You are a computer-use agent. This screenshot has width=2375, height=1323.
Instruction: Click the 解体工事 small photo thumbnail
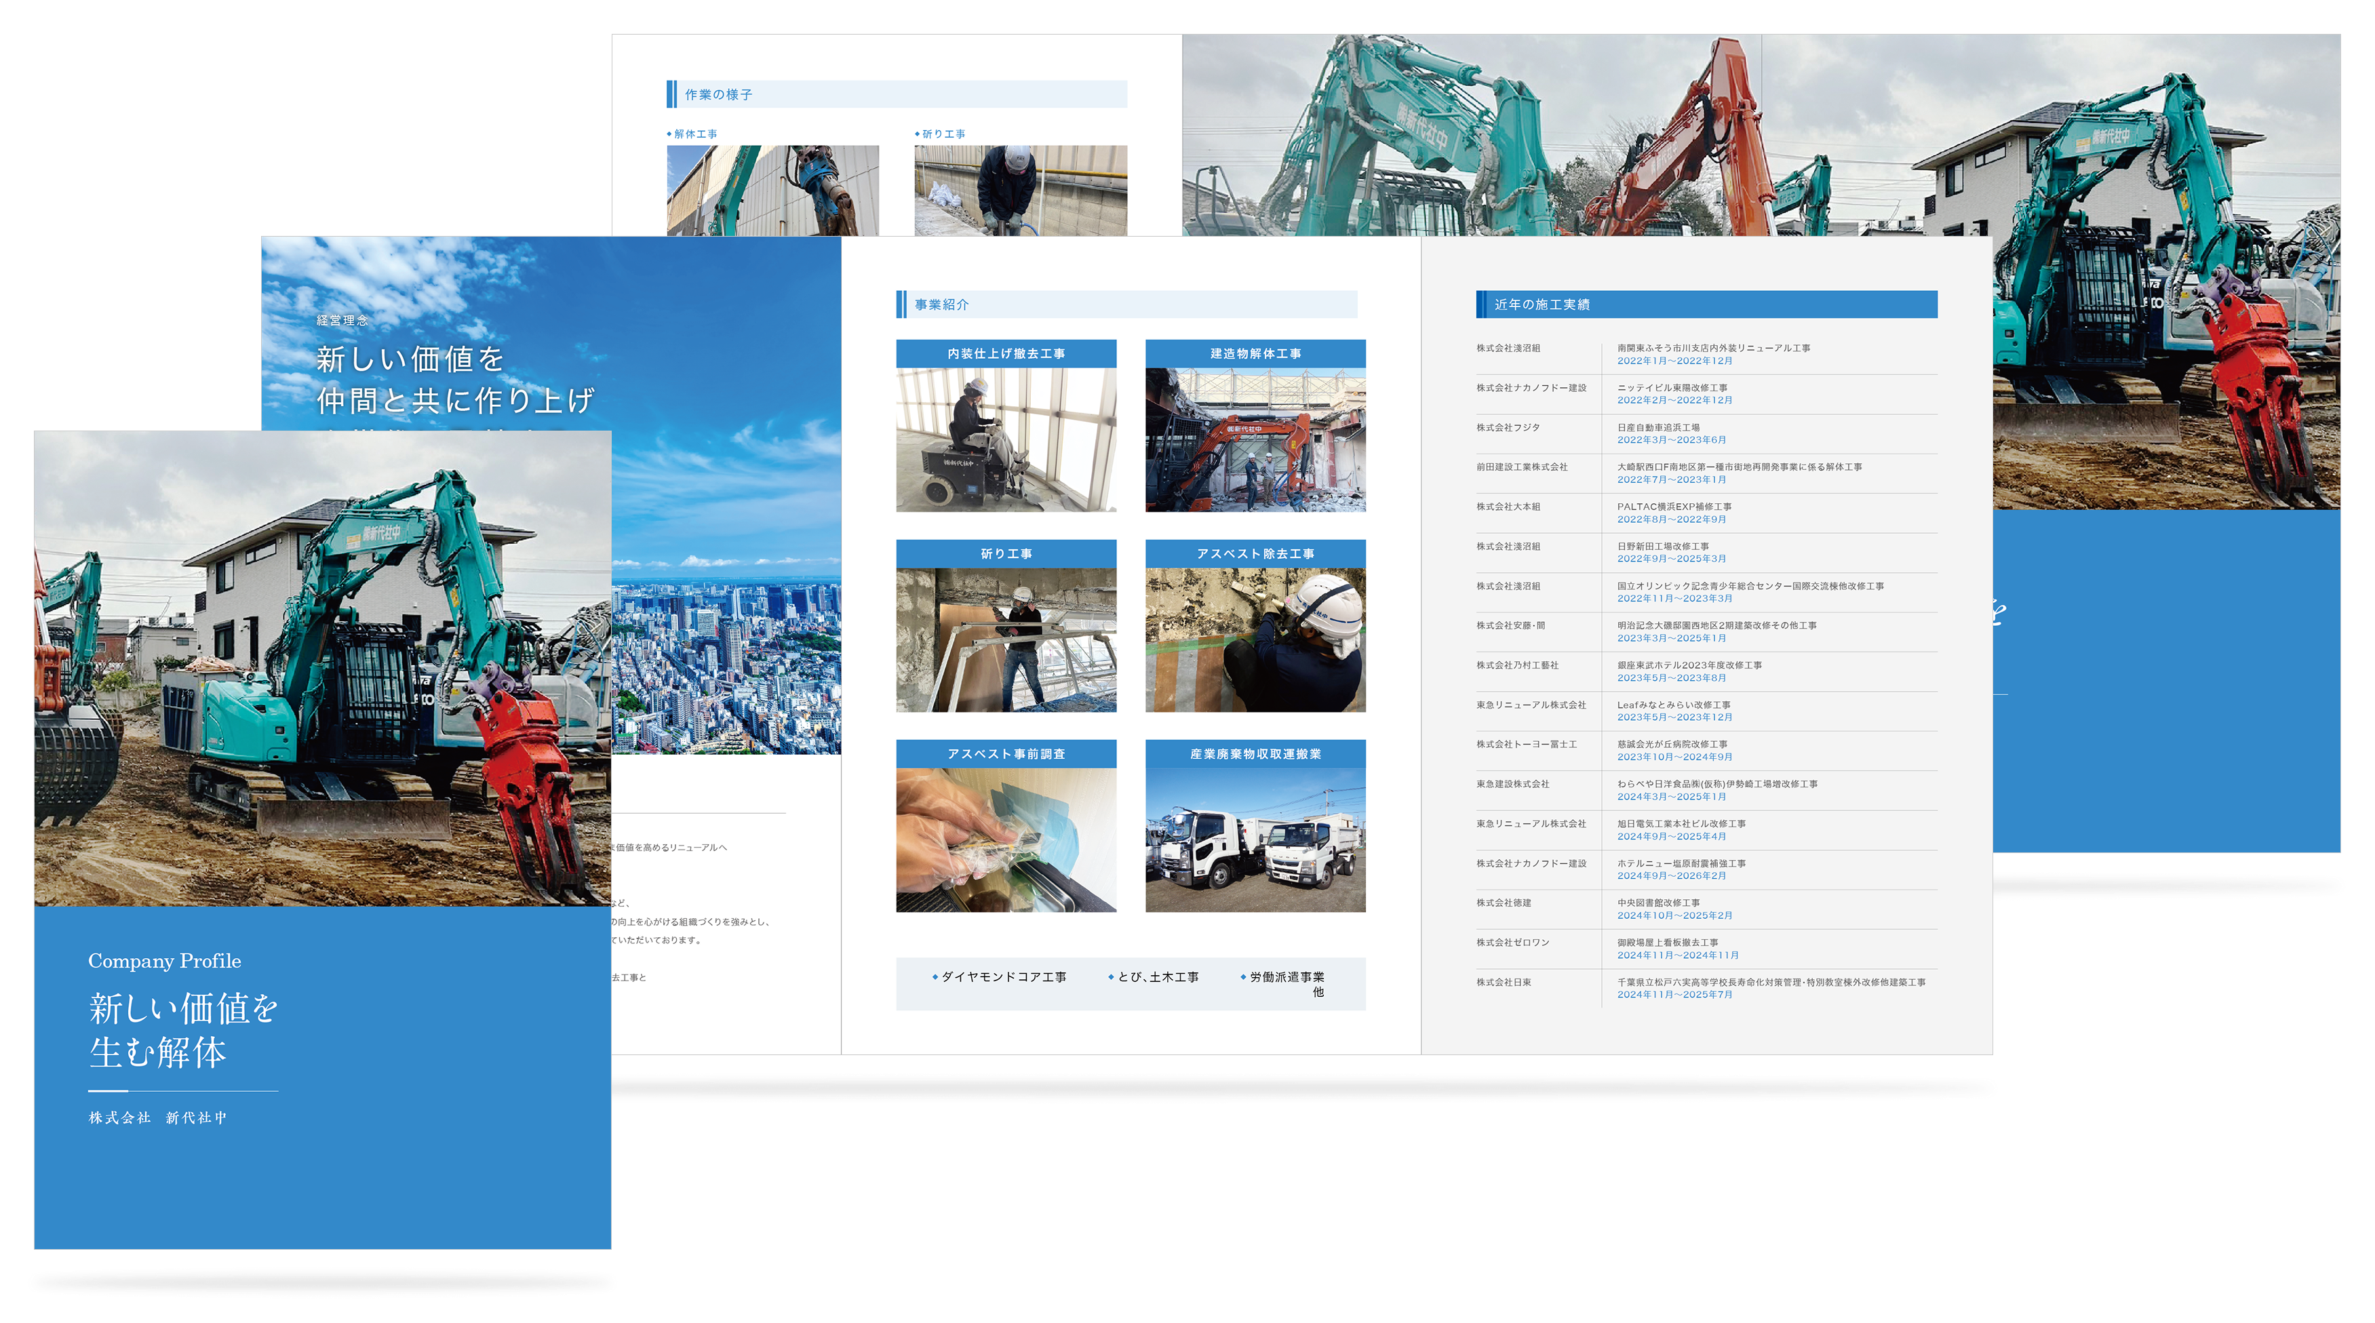pos(772,190)
